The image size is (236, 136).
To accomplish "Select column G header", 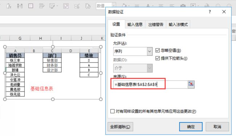I will click(20, 38).
